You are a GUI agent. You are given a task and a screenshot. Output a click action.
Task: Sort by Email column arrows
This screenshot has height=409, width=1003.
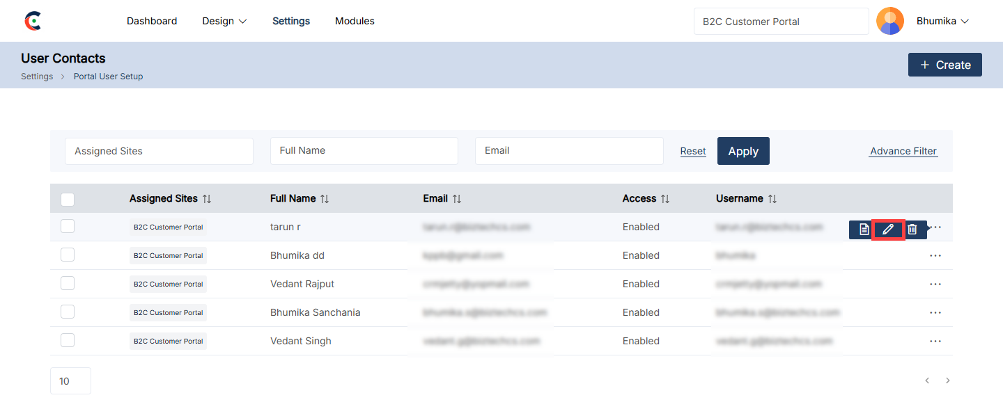[x=457, y=199]
